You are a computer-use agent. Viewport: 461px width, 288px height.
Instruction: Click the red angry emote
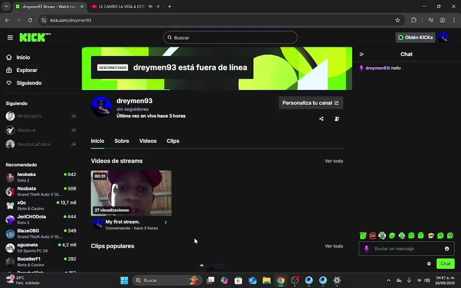(373, 235)
